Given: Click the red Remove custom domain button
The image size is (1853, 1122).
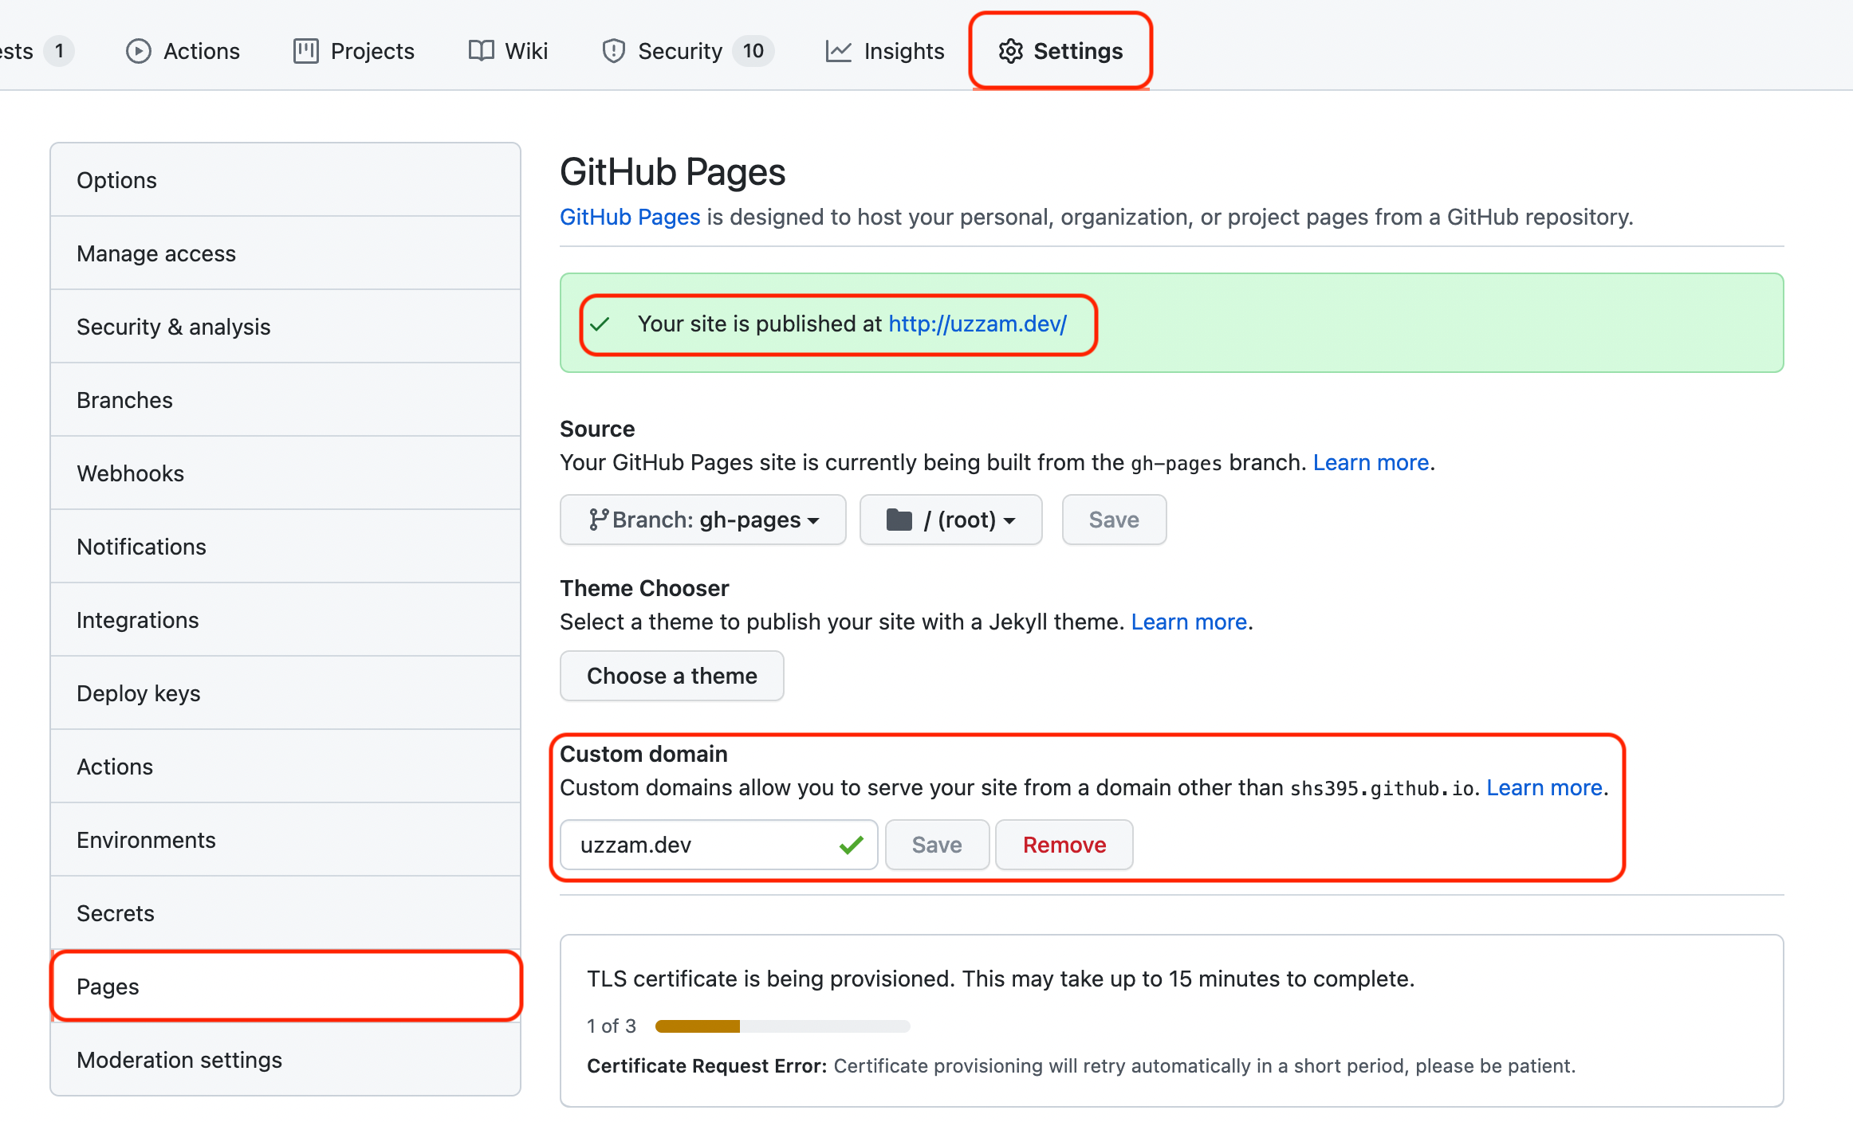Looking at the screenshot, I should point(1064,845).
